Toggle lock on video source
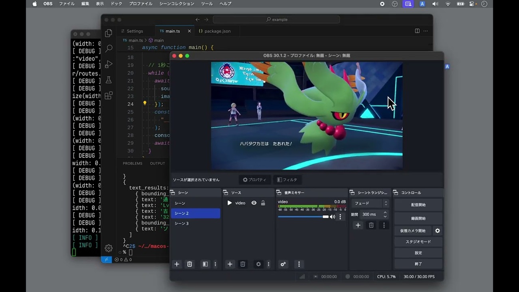519x292 pixels. pos(263,203)
